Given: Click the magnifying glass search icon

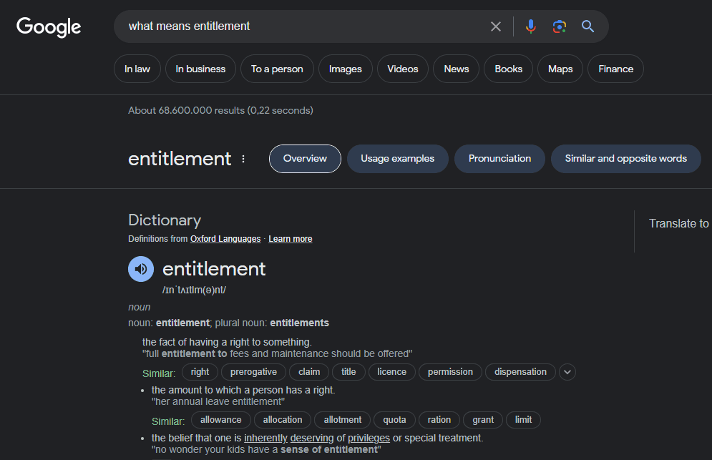Looking at the screenshot, I should (x=588, y=26).
